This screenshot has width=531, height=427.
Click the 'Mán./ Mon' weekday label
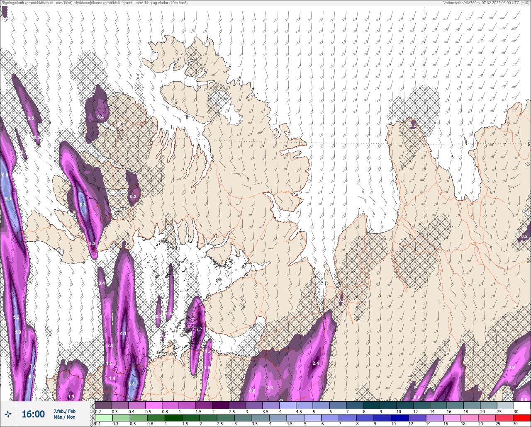(x=64, y=417)
